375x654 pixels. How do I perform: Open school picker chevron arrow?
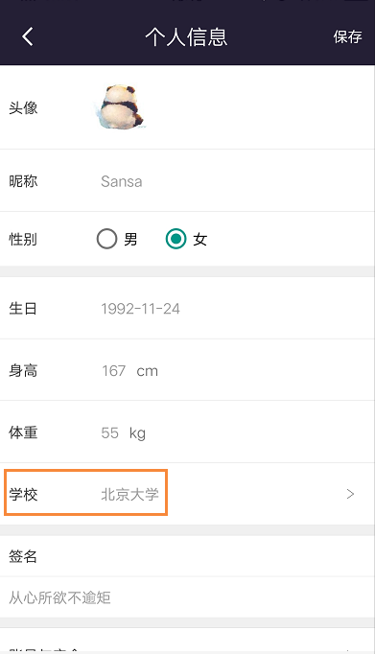click(350, 494)
